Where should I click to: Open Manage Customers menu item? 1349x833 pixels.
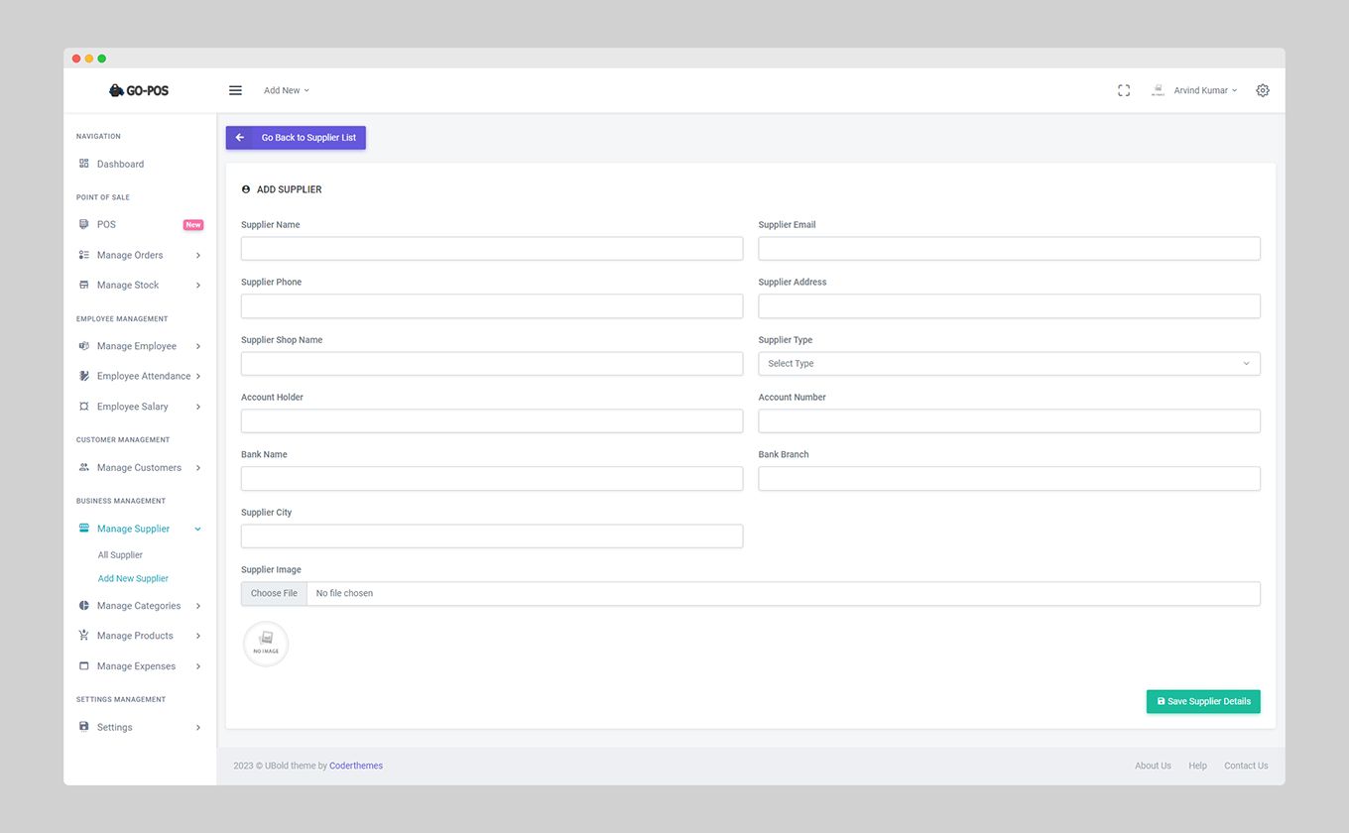point(139,468)
